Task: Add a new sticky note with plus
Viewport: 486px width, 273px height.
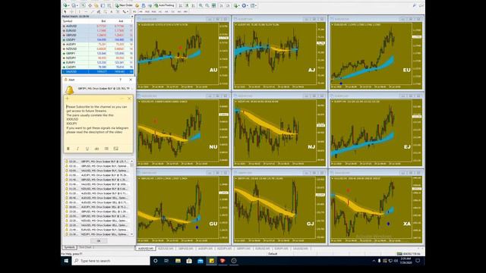Action: tap(68, 99)
